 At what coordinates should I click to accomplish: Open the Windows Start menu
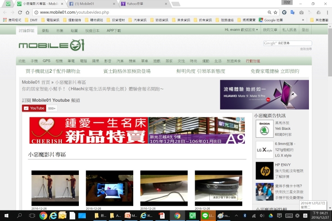tap(6, 216)
